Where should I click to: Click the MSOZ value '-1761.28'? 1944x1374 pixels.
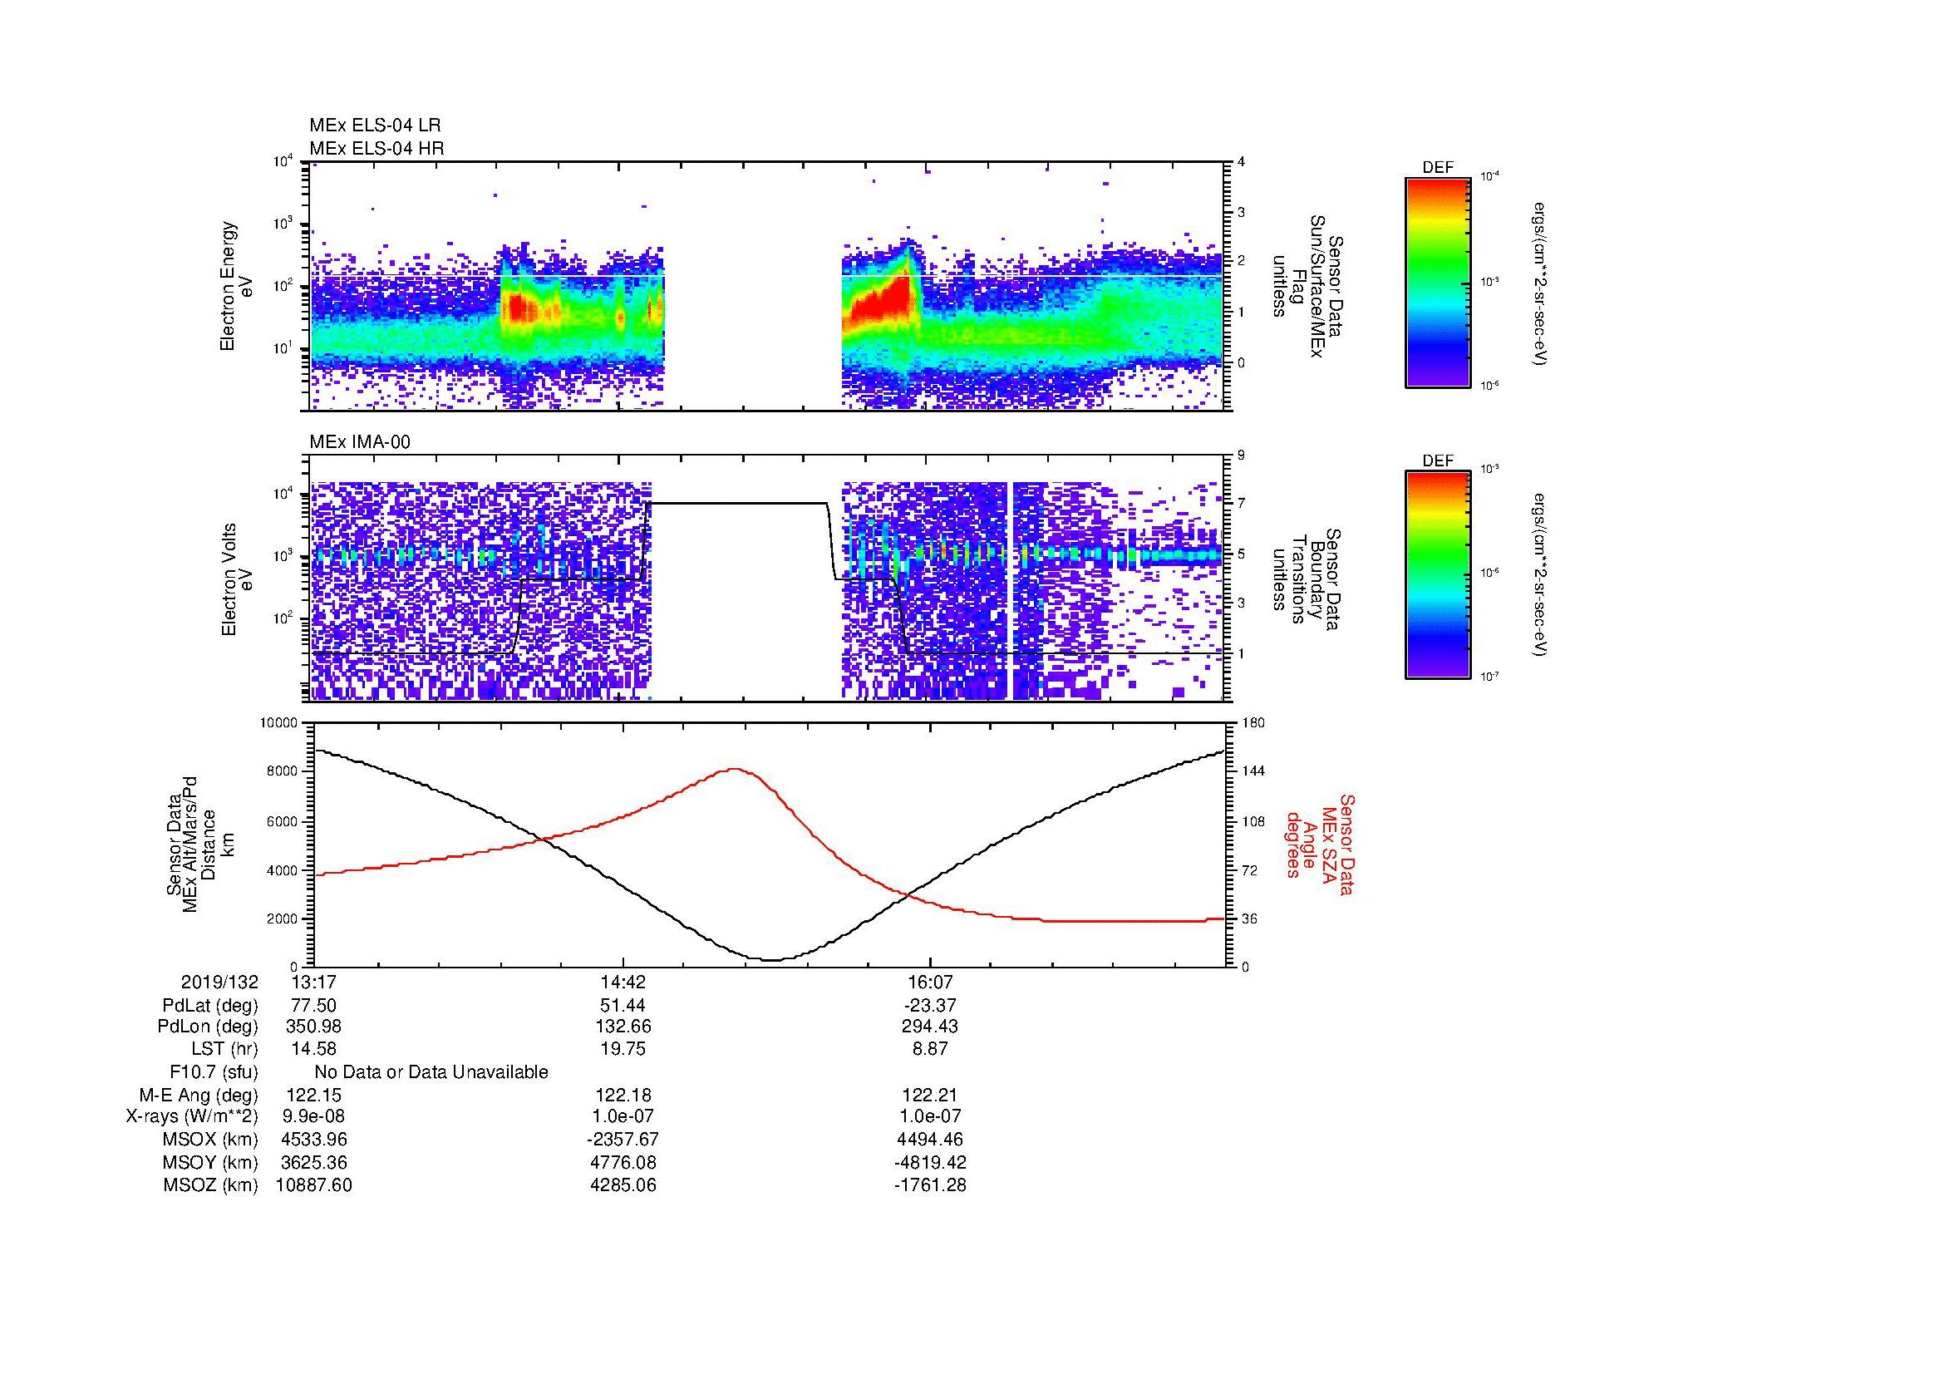tap(929, 1185)
